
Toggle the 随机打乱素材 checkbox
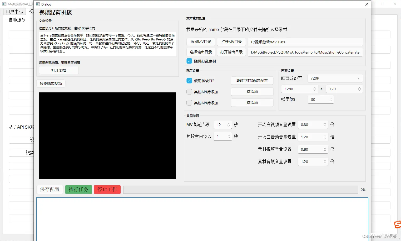tap(189, 61)
